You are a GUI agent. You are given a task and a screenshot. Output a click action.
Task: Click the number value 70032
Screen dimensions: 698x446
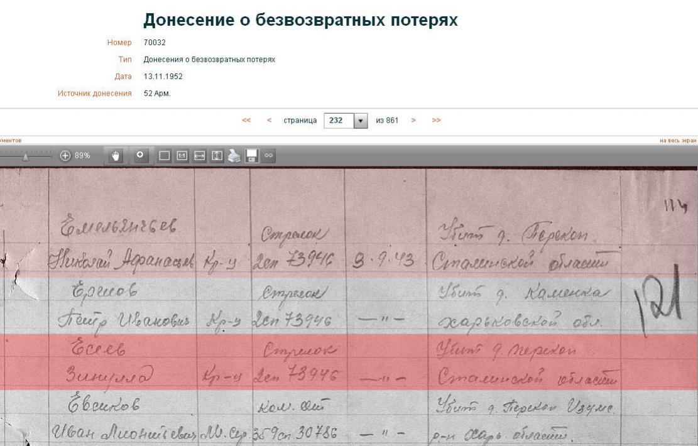[x=155, y=43]
